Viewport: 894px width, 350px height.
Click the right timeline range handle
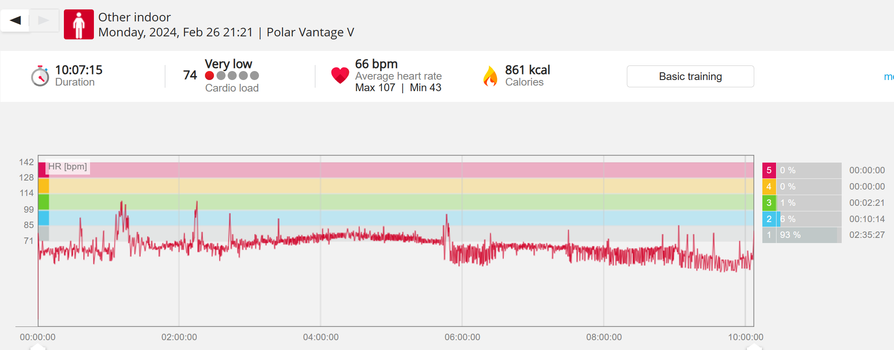pos(754,347)
